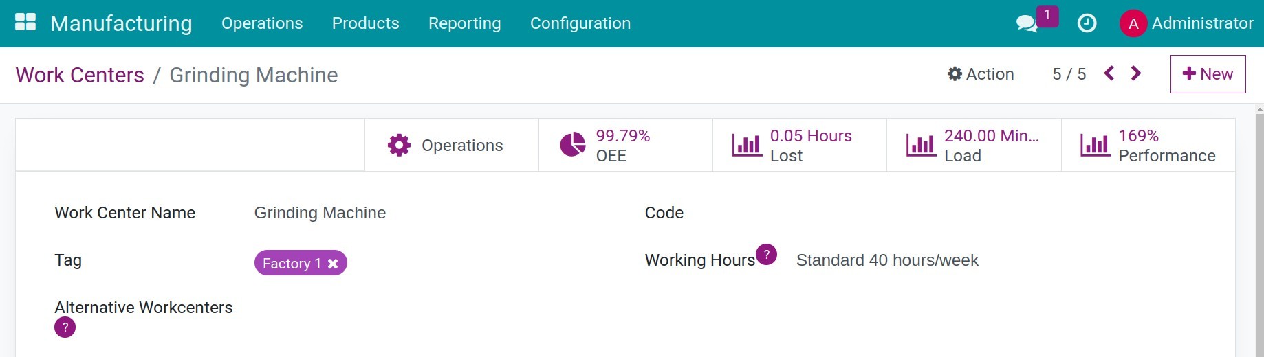Open the activities clock icon

[x=1087, y=23]
